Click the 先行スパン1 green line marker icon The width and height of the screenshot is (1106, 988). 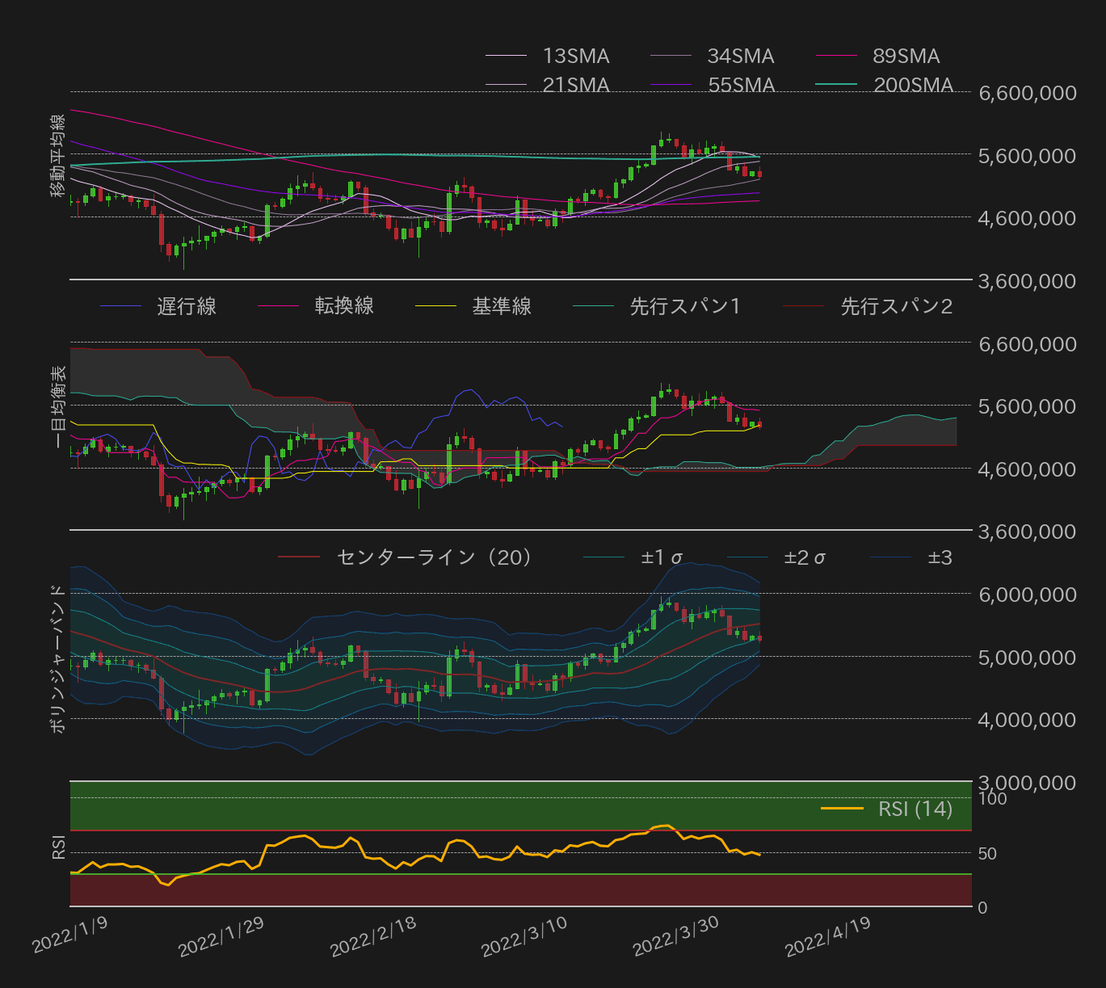[594, 306]
